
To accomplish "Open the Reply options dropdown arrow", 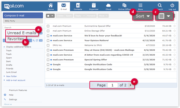I will (x=84, y=16).
